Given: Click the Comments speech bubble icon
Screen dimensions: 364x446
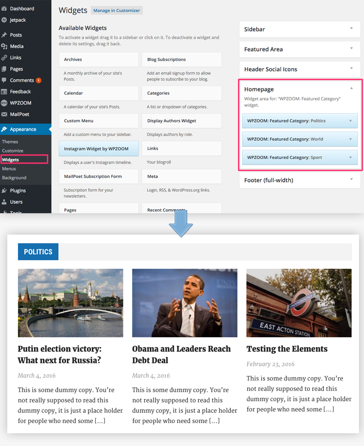Looking at the screenshot, I should tap(4, 80).
